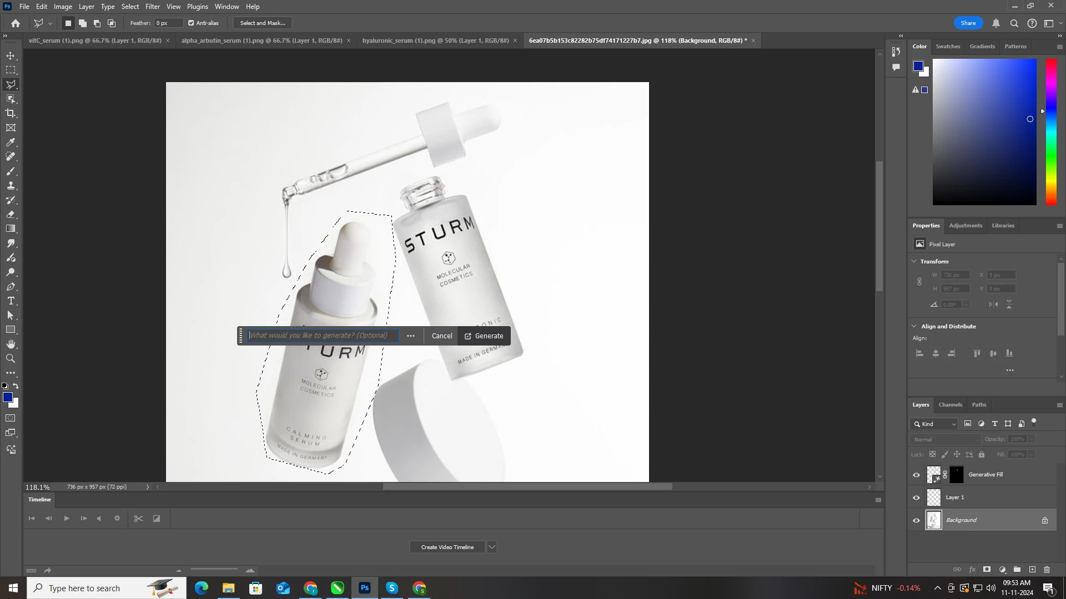This screenshot has height=599, width=1066.
Task: Click the Select and Mask button
Action: tap(263, 23)
